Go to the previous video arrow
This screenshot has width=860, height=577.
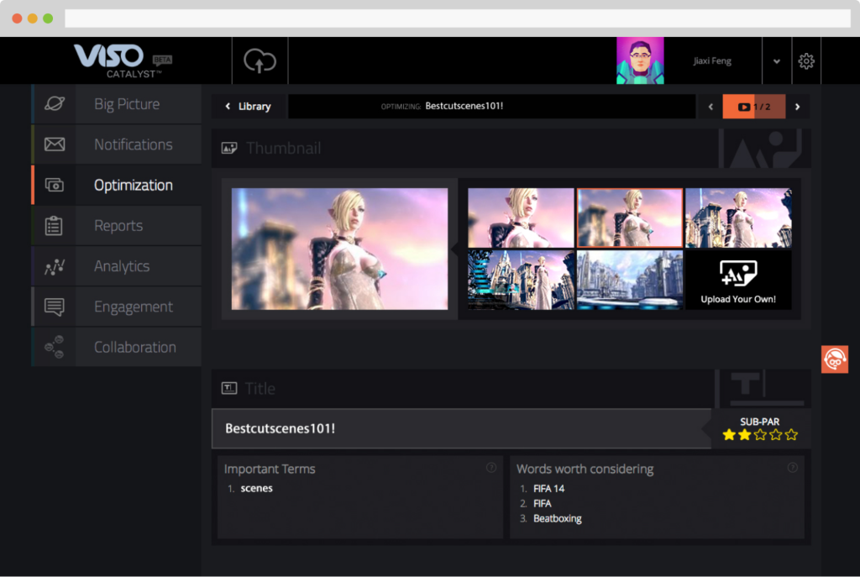click(711, 107)
